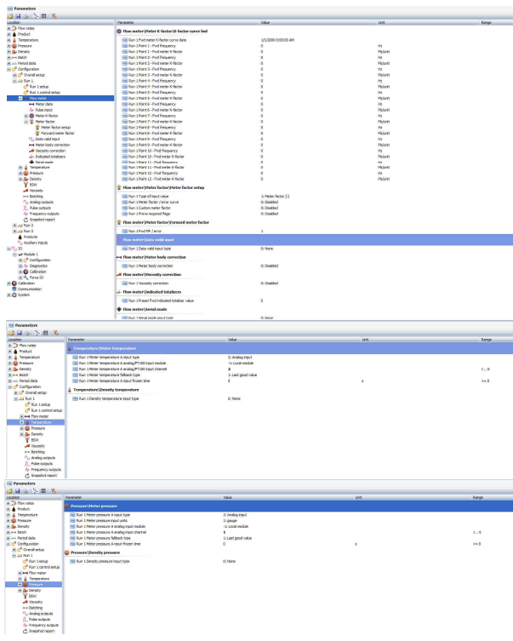
Task: Click the save disk icon in Meter temperature panel toolbar
Action: click(20, 333)
